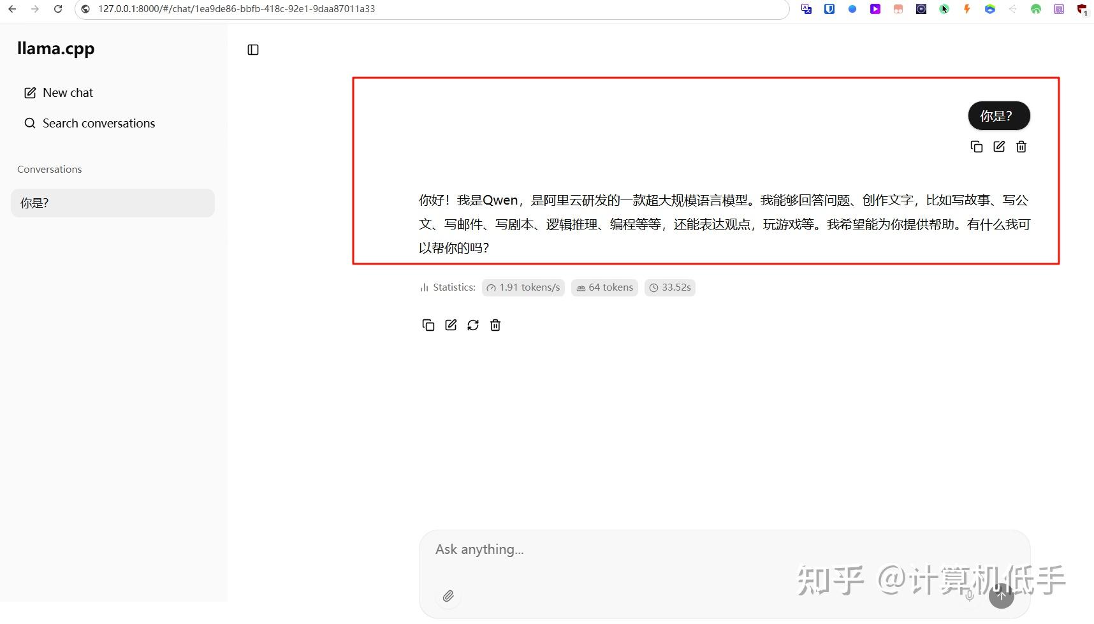Viewport: 1094px width, 624px height.
Task: Regenerate the assistant's response
Action: coord(472,325)
